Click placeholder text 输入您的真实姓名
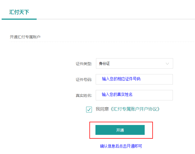 pos(117,95)
